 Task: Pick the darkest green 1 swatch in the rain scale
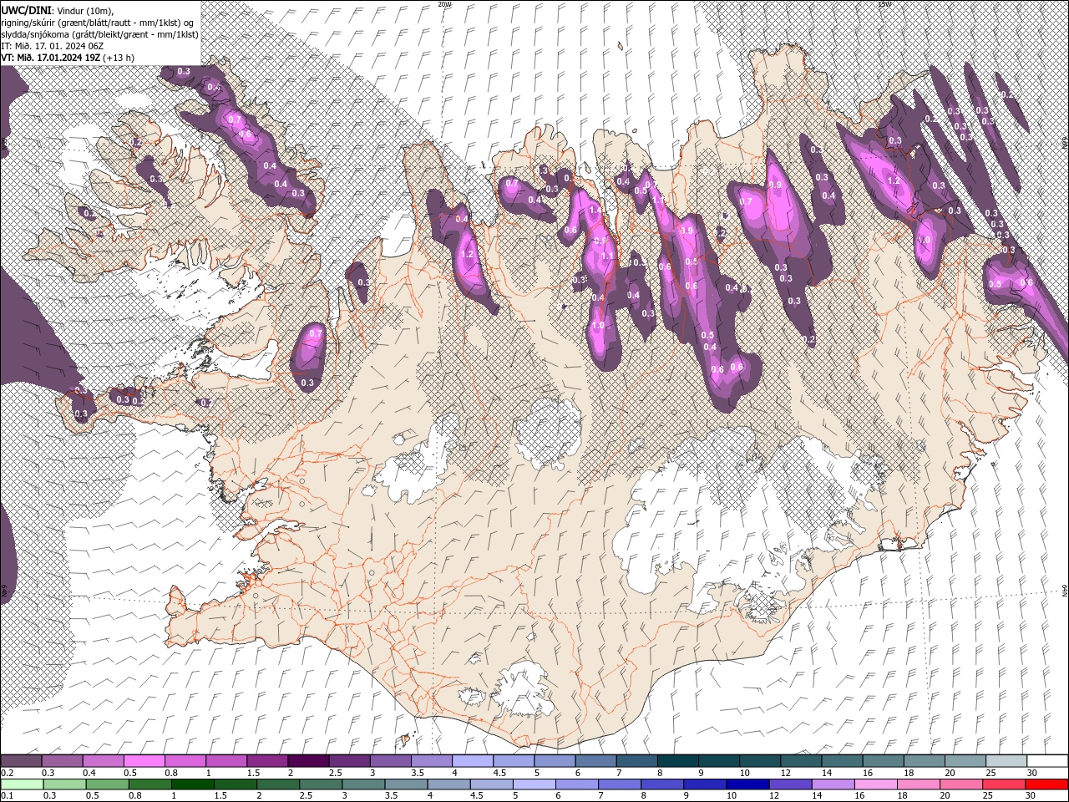pyautogui.click(x=193, y=784)
